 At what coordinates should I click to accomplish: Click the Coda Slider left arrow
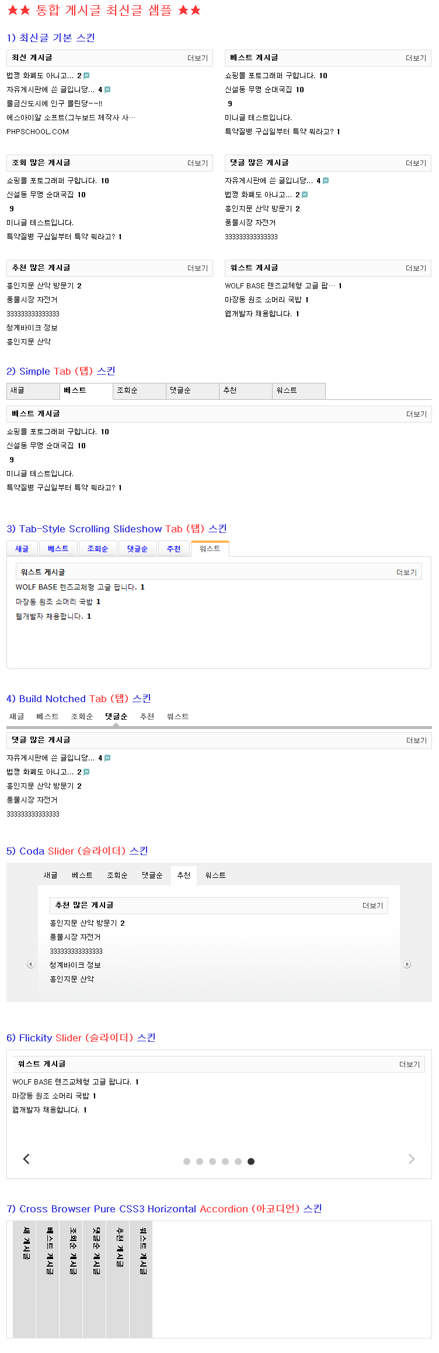(31, 964)
